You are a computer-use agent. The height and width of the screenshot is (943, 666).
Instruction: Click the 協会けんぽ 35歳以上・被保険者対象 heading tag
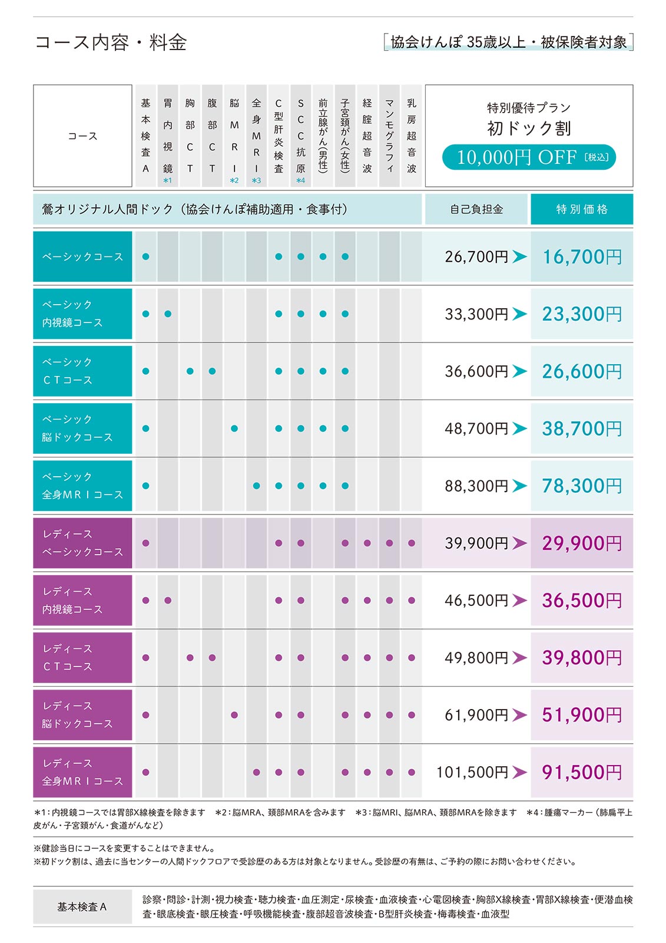[x=509, y=42]
